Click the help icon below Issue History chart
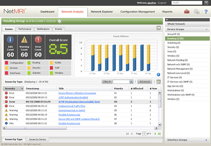The height and width of the screenshot is (146, 211). tap(158, 75)
